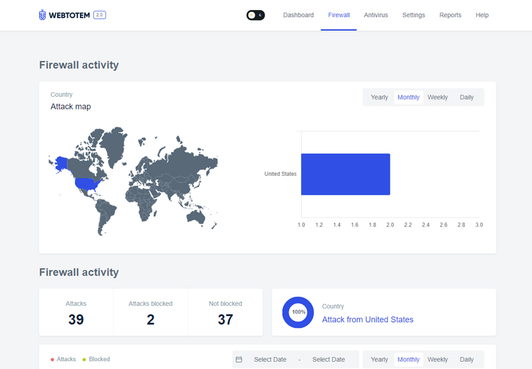
Task: Go to the Reports page
Action: pyautogui.click(x=450, y=15)
